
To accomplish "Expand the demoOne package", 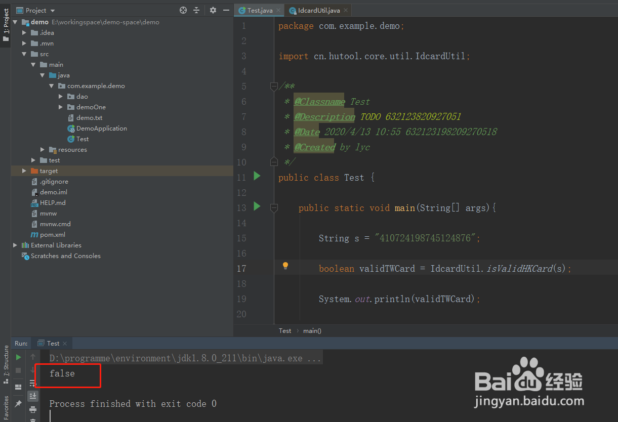I will click(x=60, y=107).
